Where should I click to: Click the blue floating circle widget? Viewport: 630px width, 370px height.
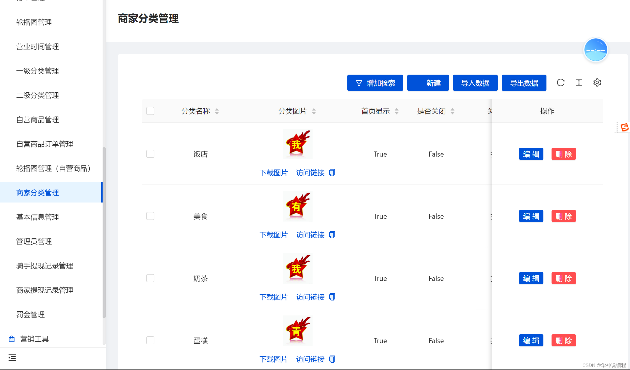[595, 50]
